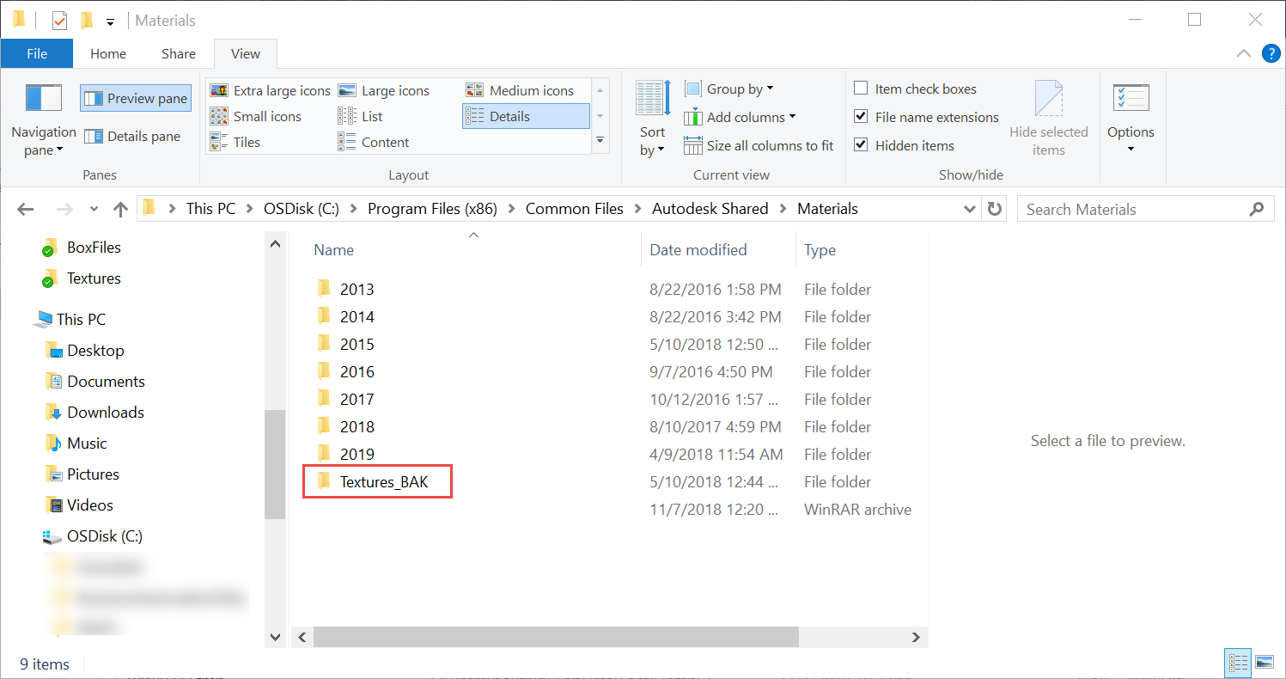1286x679 pixels.
Task: Open recent locations dropdown arrow
Action: coord(94,209)
